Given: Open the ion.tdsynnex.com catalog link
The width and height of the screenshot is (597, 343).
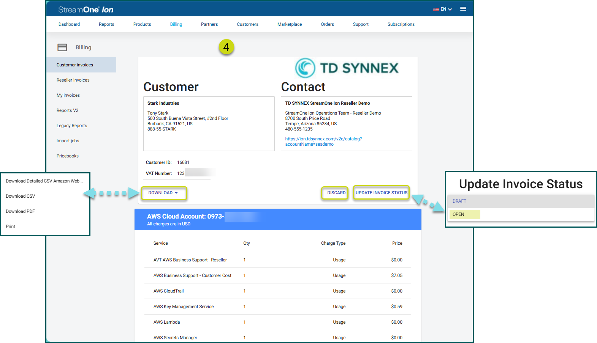Looking at the screenshot, I should [x=323, y=142].
